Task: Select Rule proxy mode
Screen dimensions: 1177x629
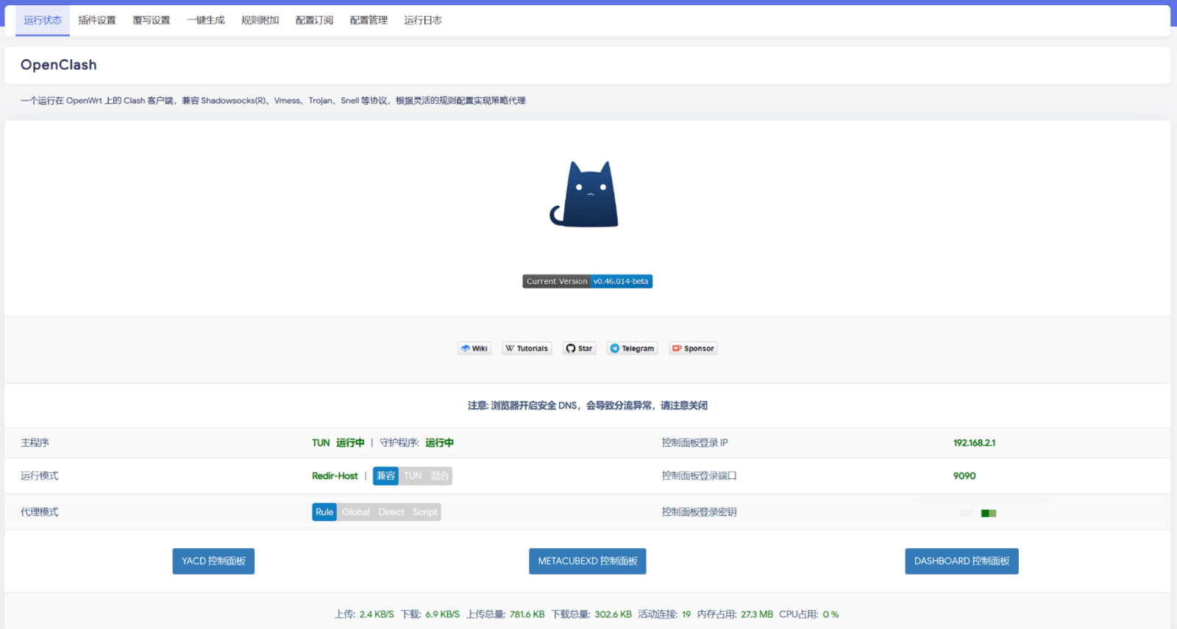Action: coord(324,512)
